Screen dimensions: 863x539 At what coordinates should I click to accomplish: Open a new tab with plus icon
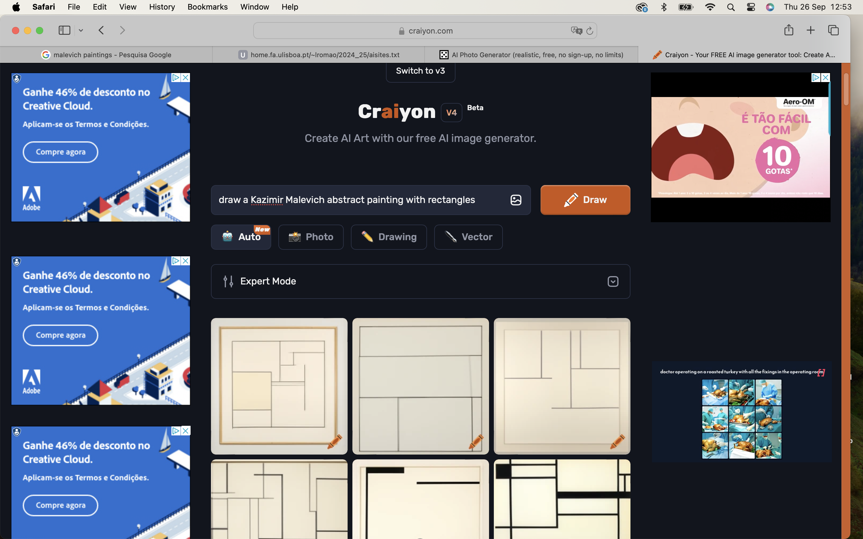tap(811, 30)
